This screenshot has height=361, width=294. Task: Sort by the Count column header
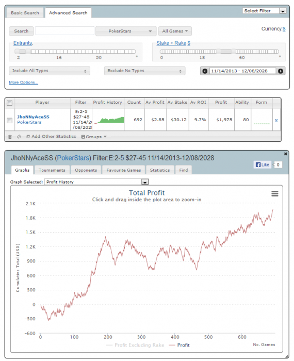pyautogui.click(x=134, y=103)
